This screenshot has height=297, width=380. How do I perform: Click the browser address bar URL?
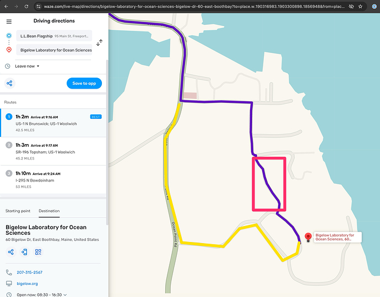pos(194,7)
